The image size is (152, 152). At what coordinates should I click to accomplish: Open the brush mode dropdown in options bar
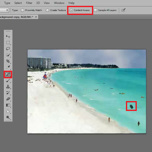coord(4,10)
